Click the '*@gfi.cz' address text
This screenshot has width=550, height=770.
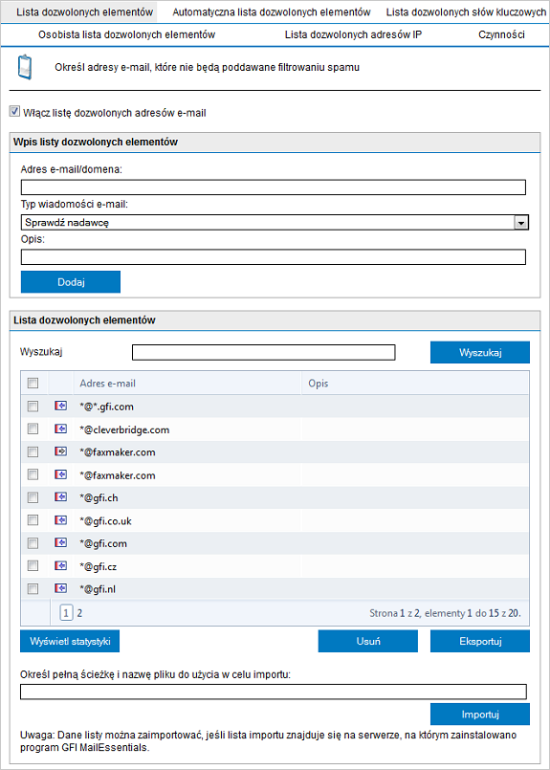coord(99,566)
